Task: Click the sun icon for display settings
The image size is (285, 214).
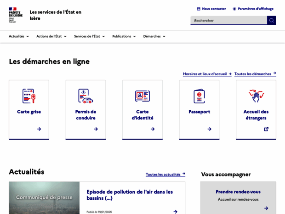Action: tap(234, 9)
